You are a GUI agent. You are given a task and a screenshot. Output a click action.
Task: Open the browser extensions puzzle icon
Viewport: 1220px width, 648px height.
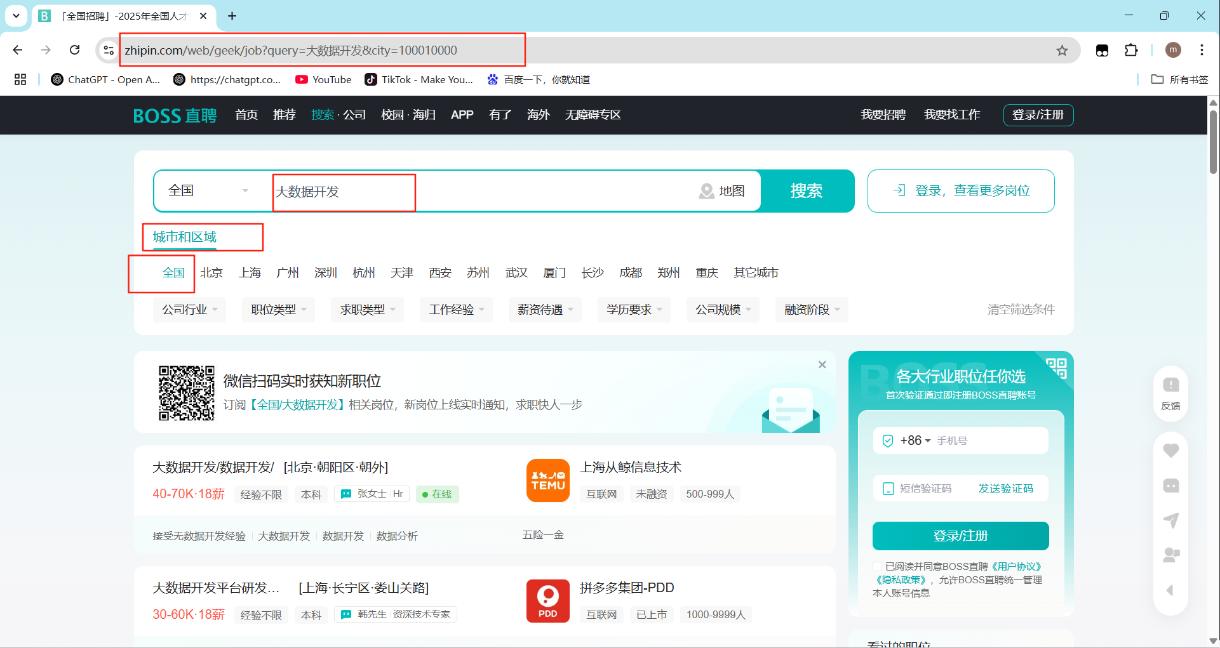pyautogui.click(x=1131, y=50)
